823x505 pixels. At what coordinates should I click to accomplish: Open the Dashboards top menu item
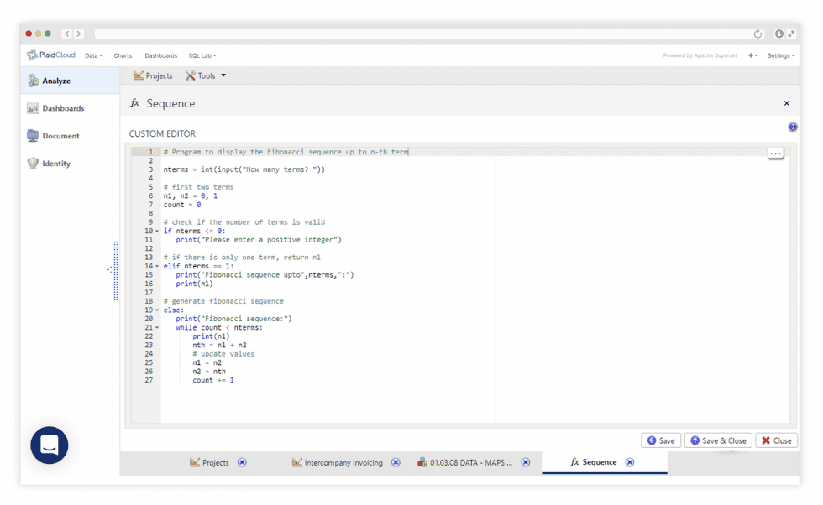tap(160, 55)
